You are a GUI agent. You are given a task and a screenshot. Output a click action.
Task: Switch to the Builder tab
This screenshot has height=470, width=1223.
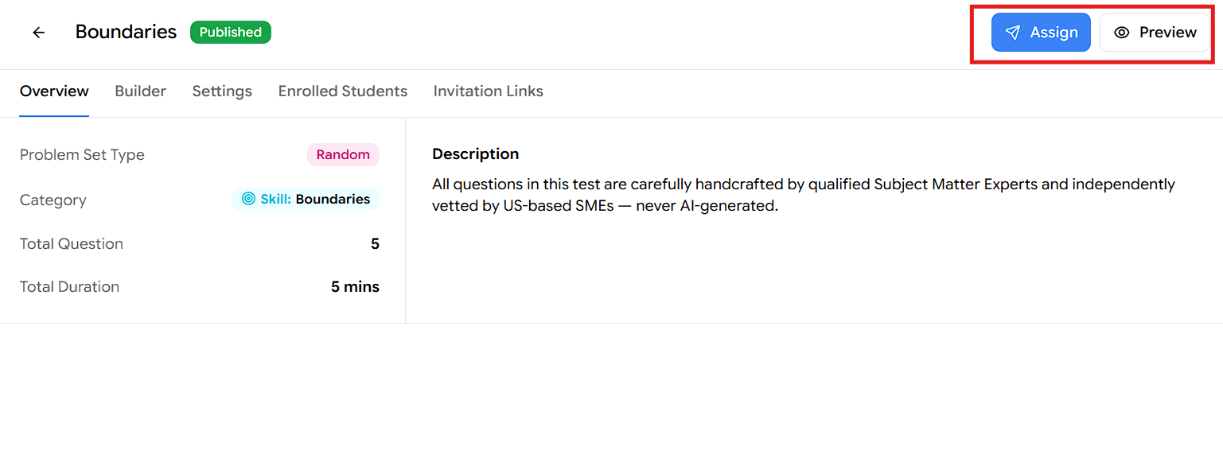[x=140, y=91]
